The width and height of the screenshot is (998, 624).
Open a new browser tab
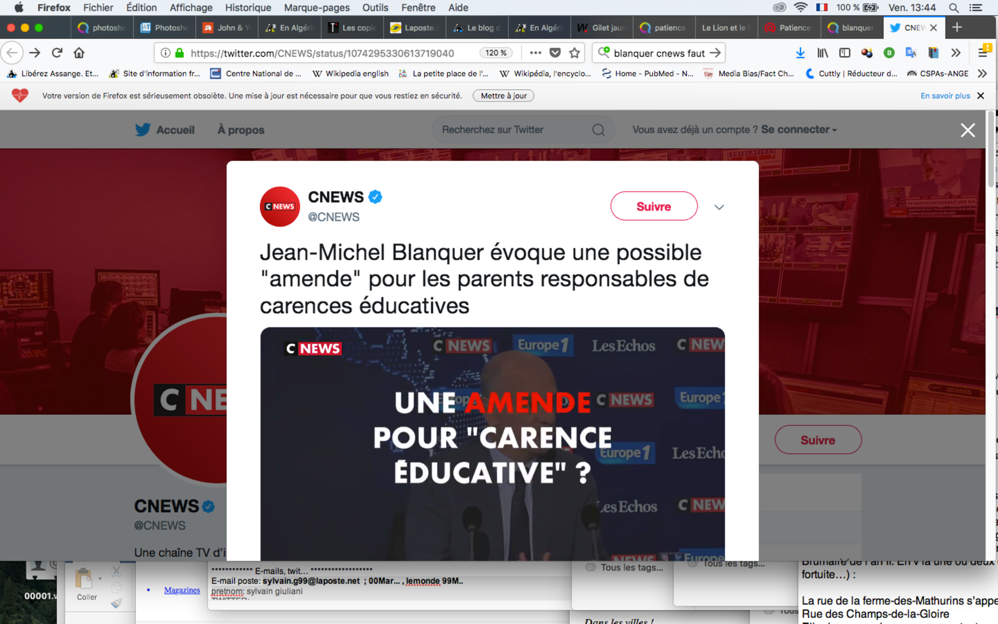pyautogui.click(x=957, y=28)
